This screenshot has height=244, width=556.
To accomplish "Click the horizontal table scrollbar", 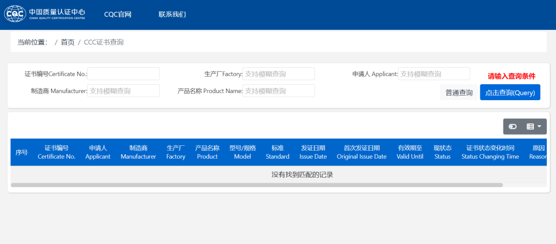I will click(256, 185).
